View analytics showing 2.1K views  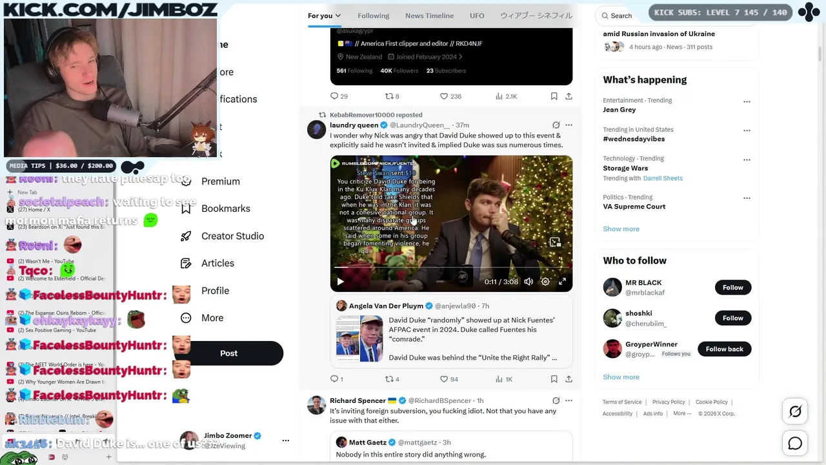tap(499, 96)
